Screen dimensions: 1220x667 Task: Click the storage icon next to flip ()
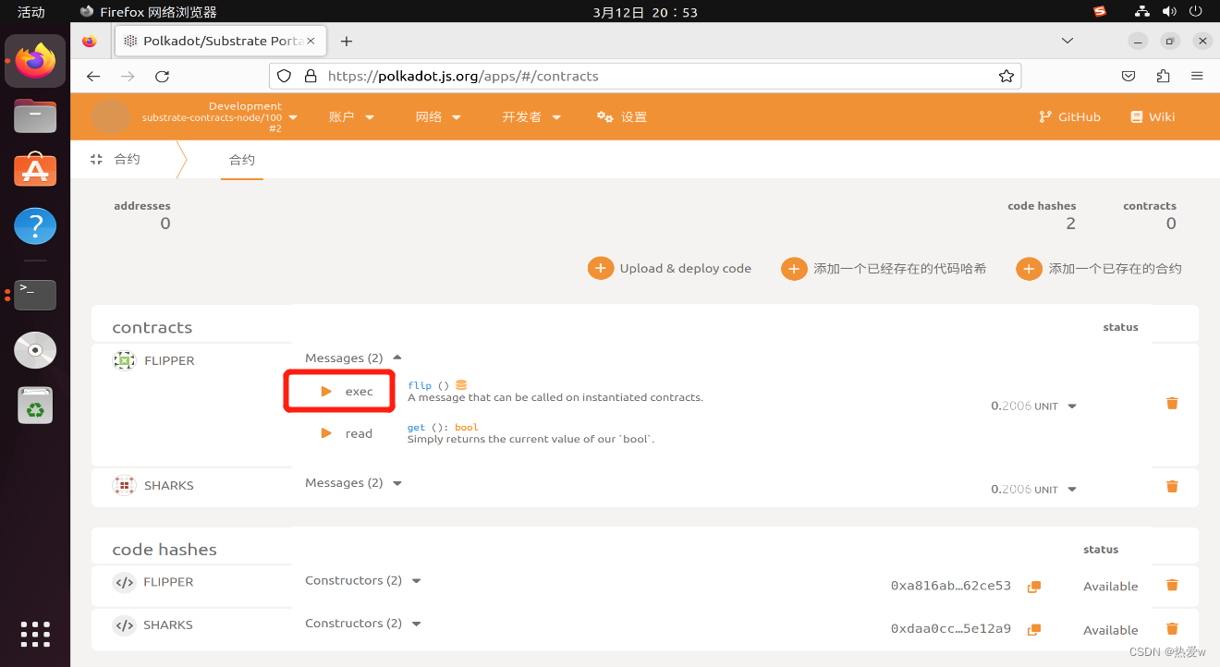pyautogui.click(x=461, y=385)
